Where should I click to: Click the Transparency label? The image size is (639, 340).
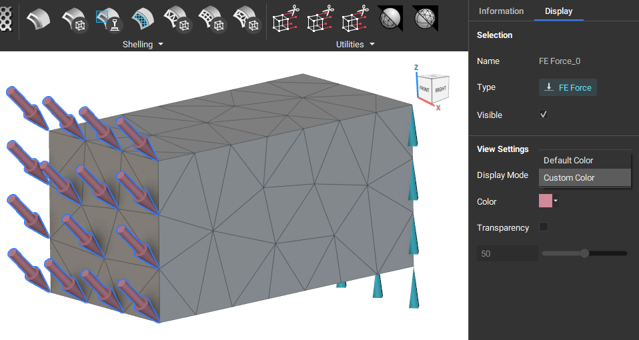503,227
